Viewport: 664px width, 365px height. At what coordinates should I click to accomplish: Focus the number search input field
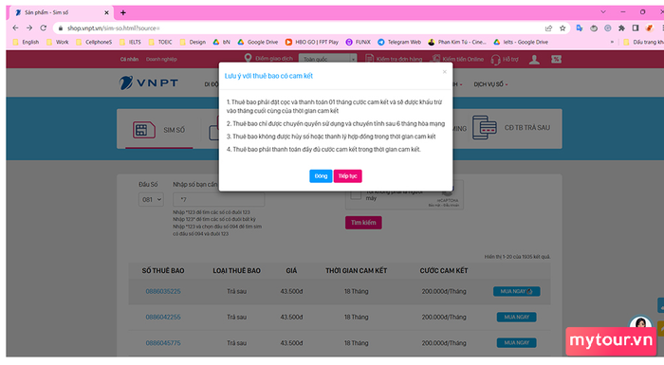218,199
